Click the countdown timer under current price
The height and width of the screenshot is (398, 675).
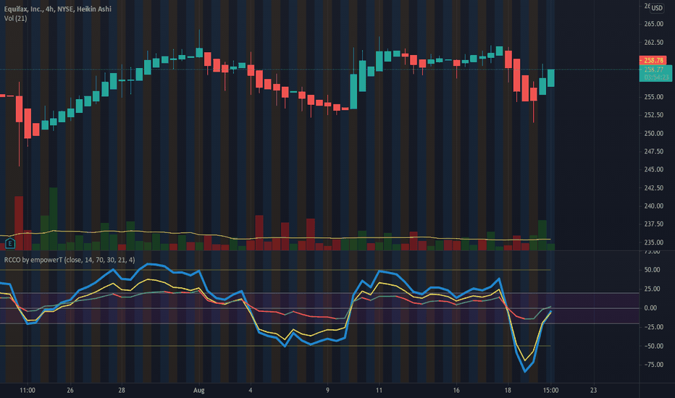(656, 77)
